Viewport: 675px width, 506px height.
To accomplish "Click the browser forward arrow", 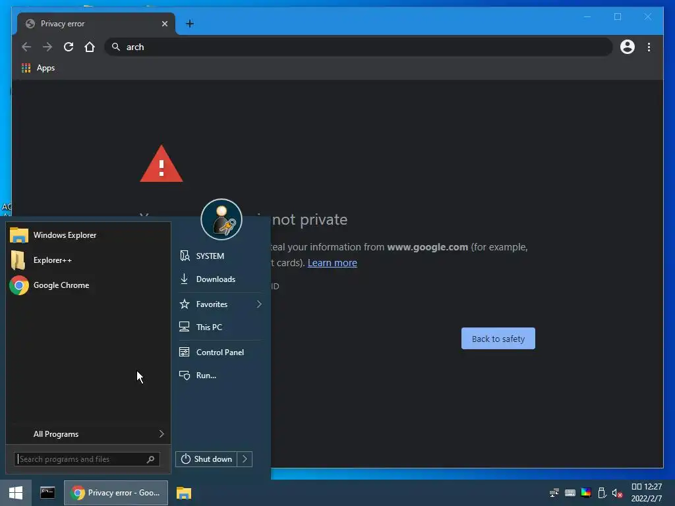I will [47, 47].
